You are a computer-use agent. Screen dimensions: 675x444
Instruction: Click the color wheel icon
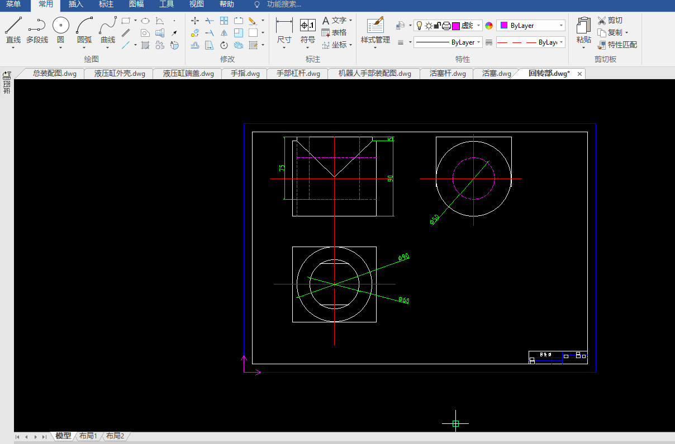point(489,26)
